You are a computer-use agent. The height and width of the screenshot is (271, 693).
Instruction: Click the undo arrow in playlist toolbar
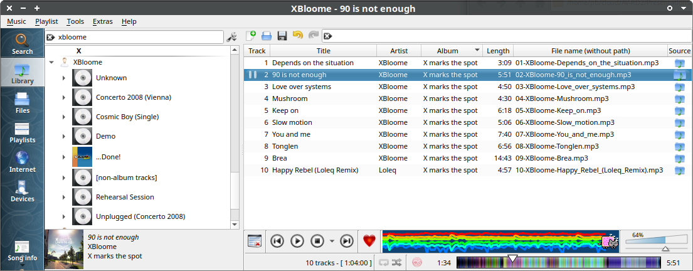coord(298,36)
